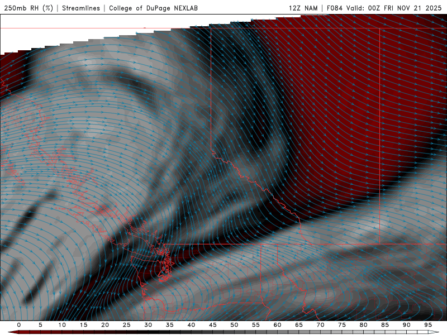
Task: Click the '50' colorbar tick label
Action: click(234, 325)
